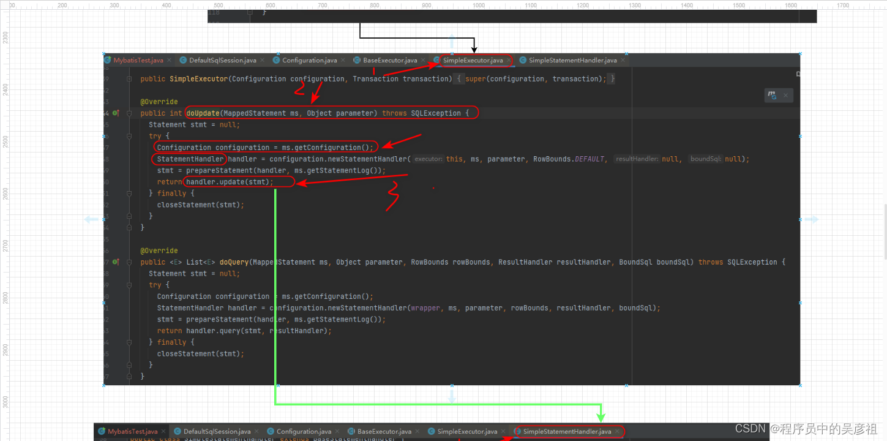Viewport: 887px width, 441px height.
Task: Open MybatisTest.java tab in upper editor
Action: click(x=138, y=60)
